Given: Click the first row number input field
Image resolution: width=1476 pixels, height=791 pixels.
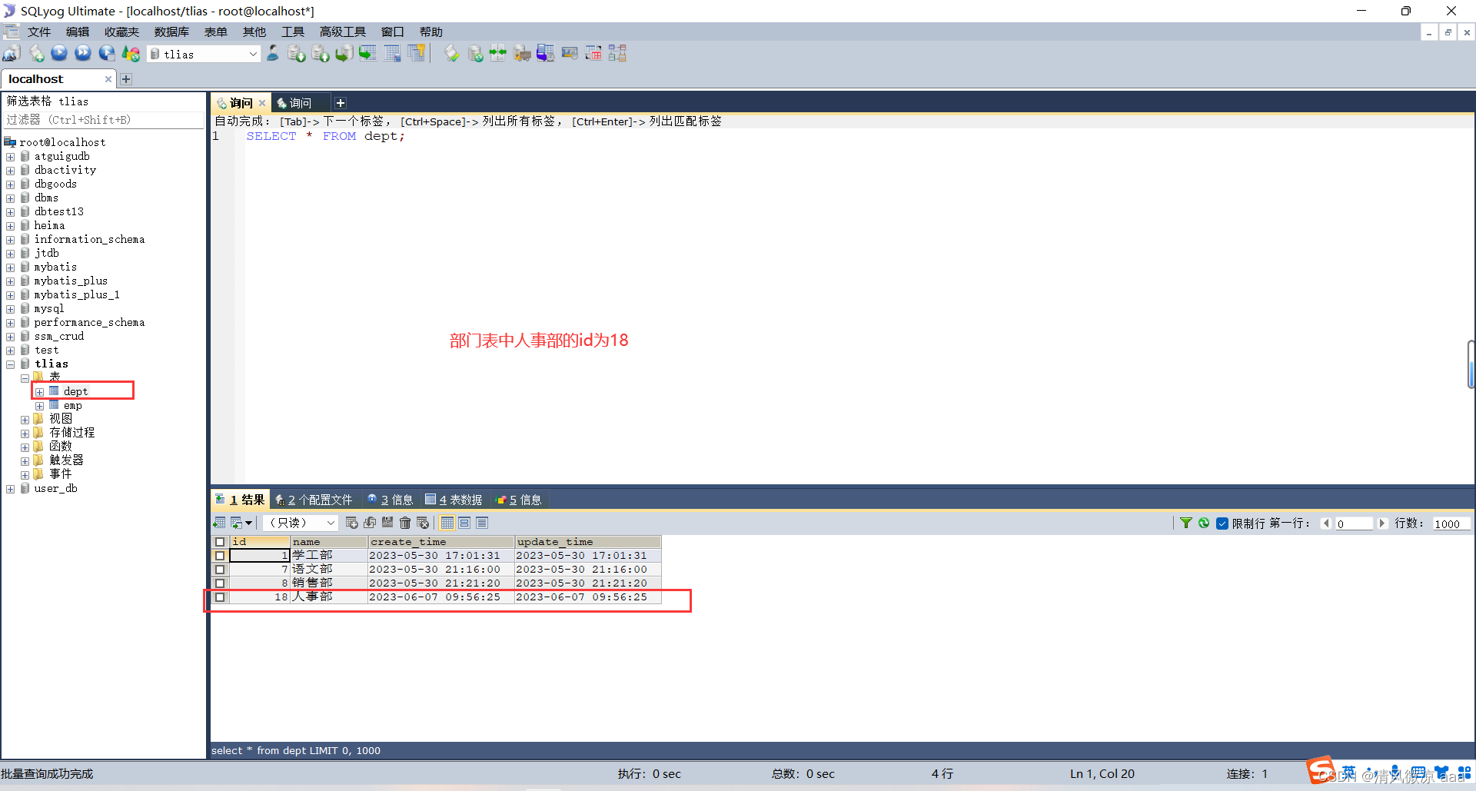Looking at the screenshot, I should [x=1354, y=523].
